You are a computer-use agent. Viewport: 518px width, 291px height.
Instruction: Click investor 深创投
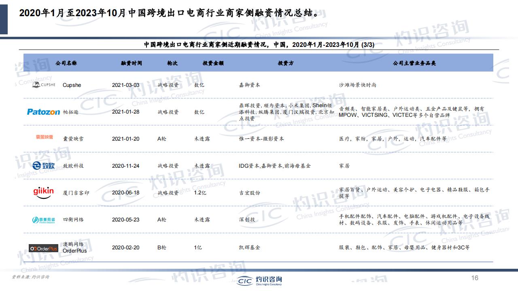pyautogui.click(x=247, y=219)
